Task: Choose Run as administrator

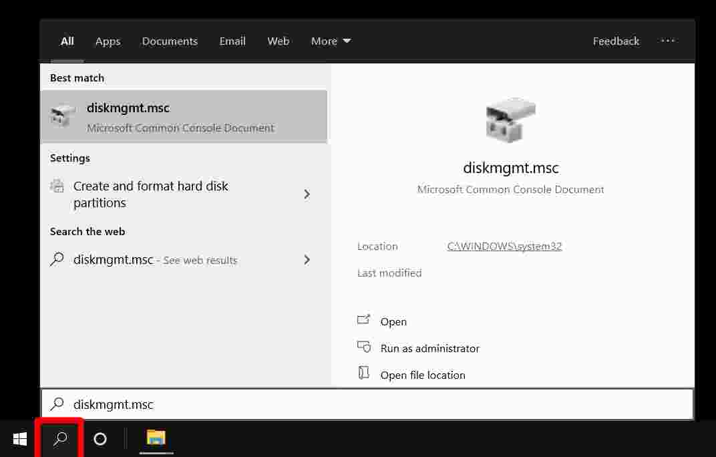Action: click(x=429, y=348)
